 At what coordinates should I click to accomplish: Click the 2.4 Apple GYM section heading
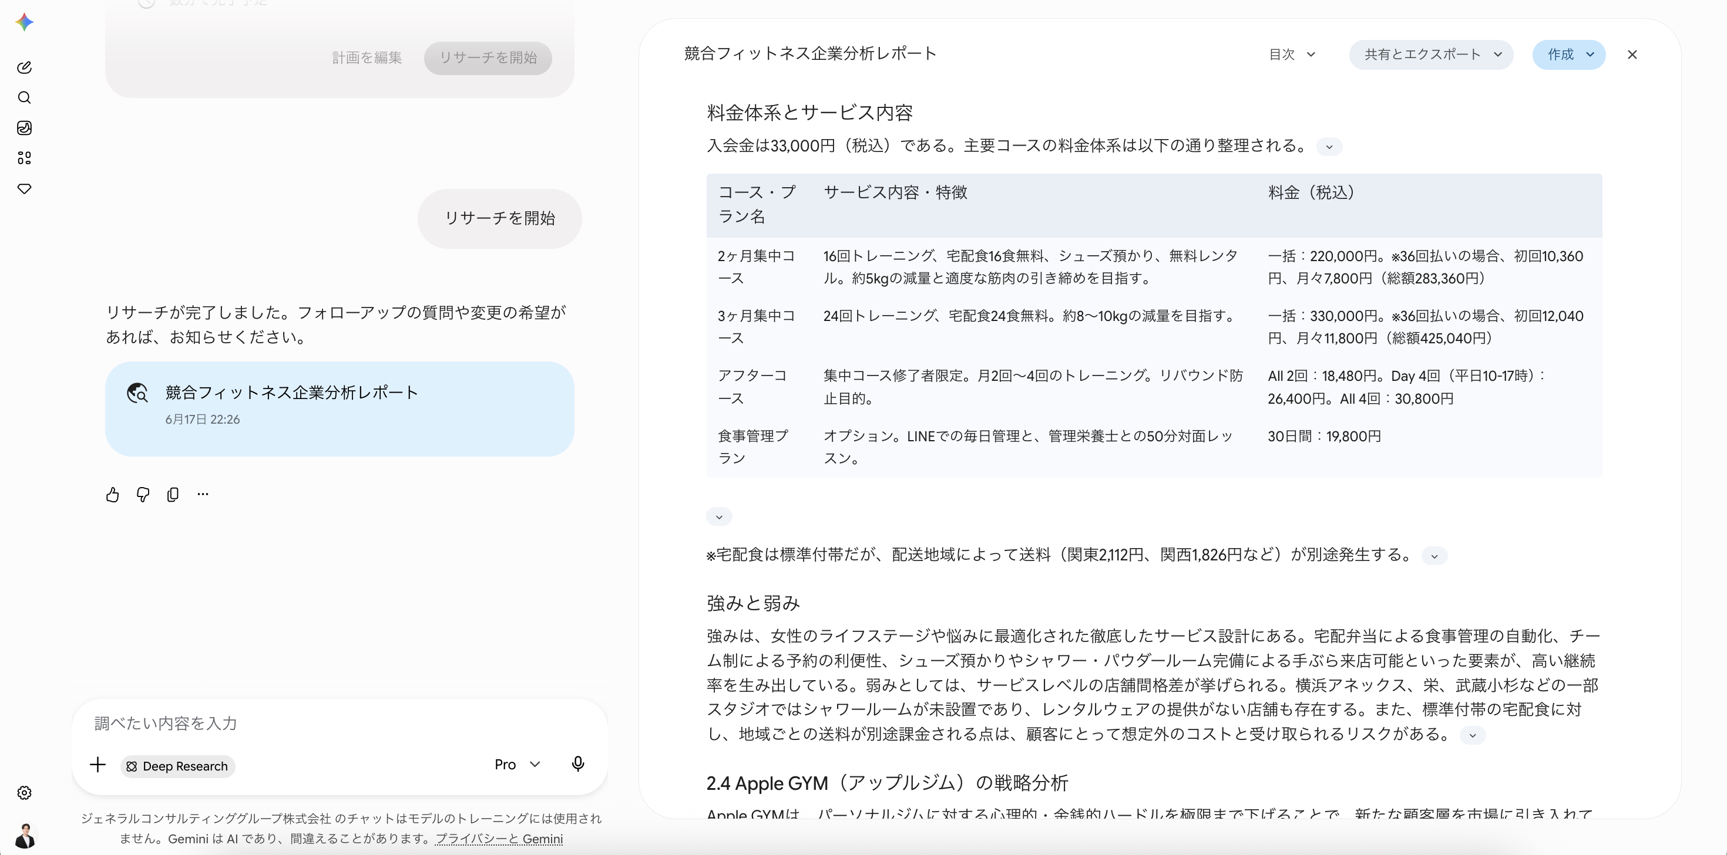click(887, 783)
